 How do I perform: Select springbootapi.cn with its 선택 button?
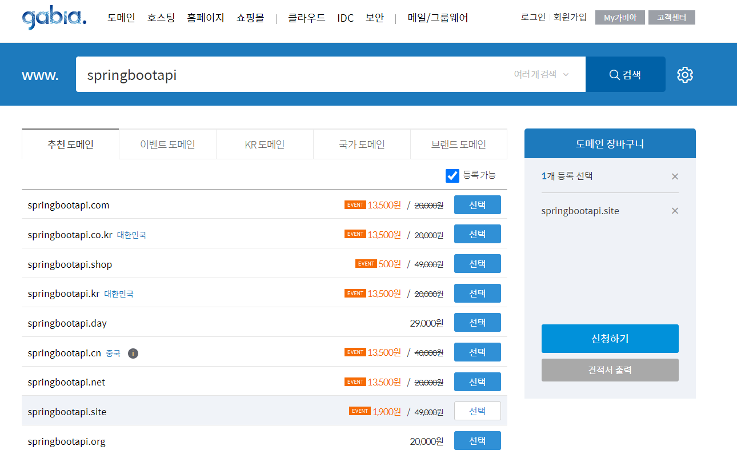(478, 352)
